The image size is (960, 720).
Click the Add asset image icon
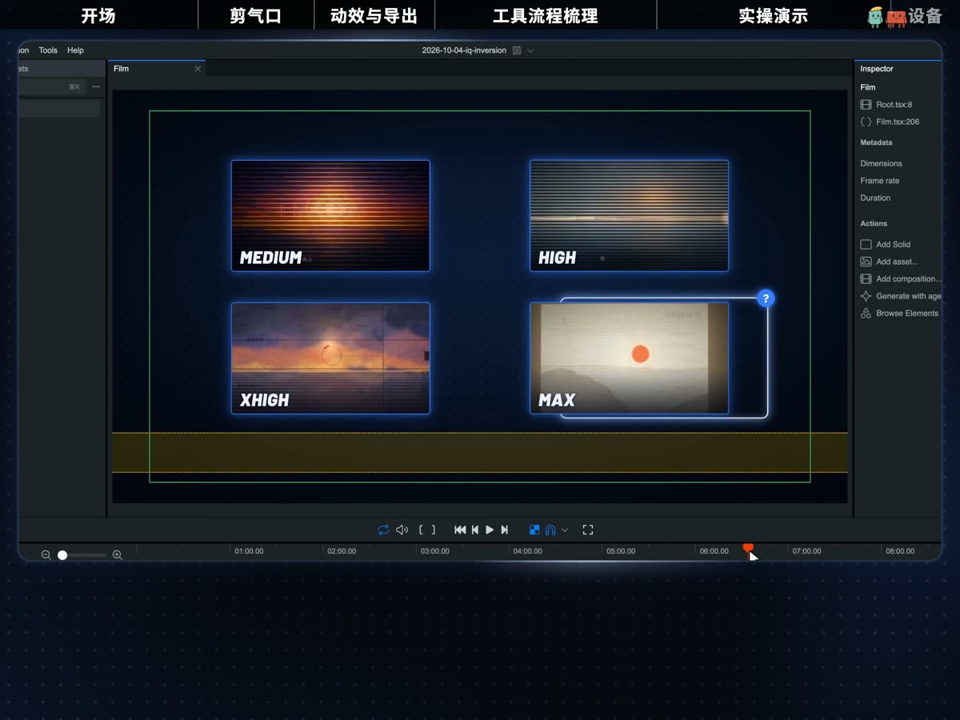[x=866, y=262]
